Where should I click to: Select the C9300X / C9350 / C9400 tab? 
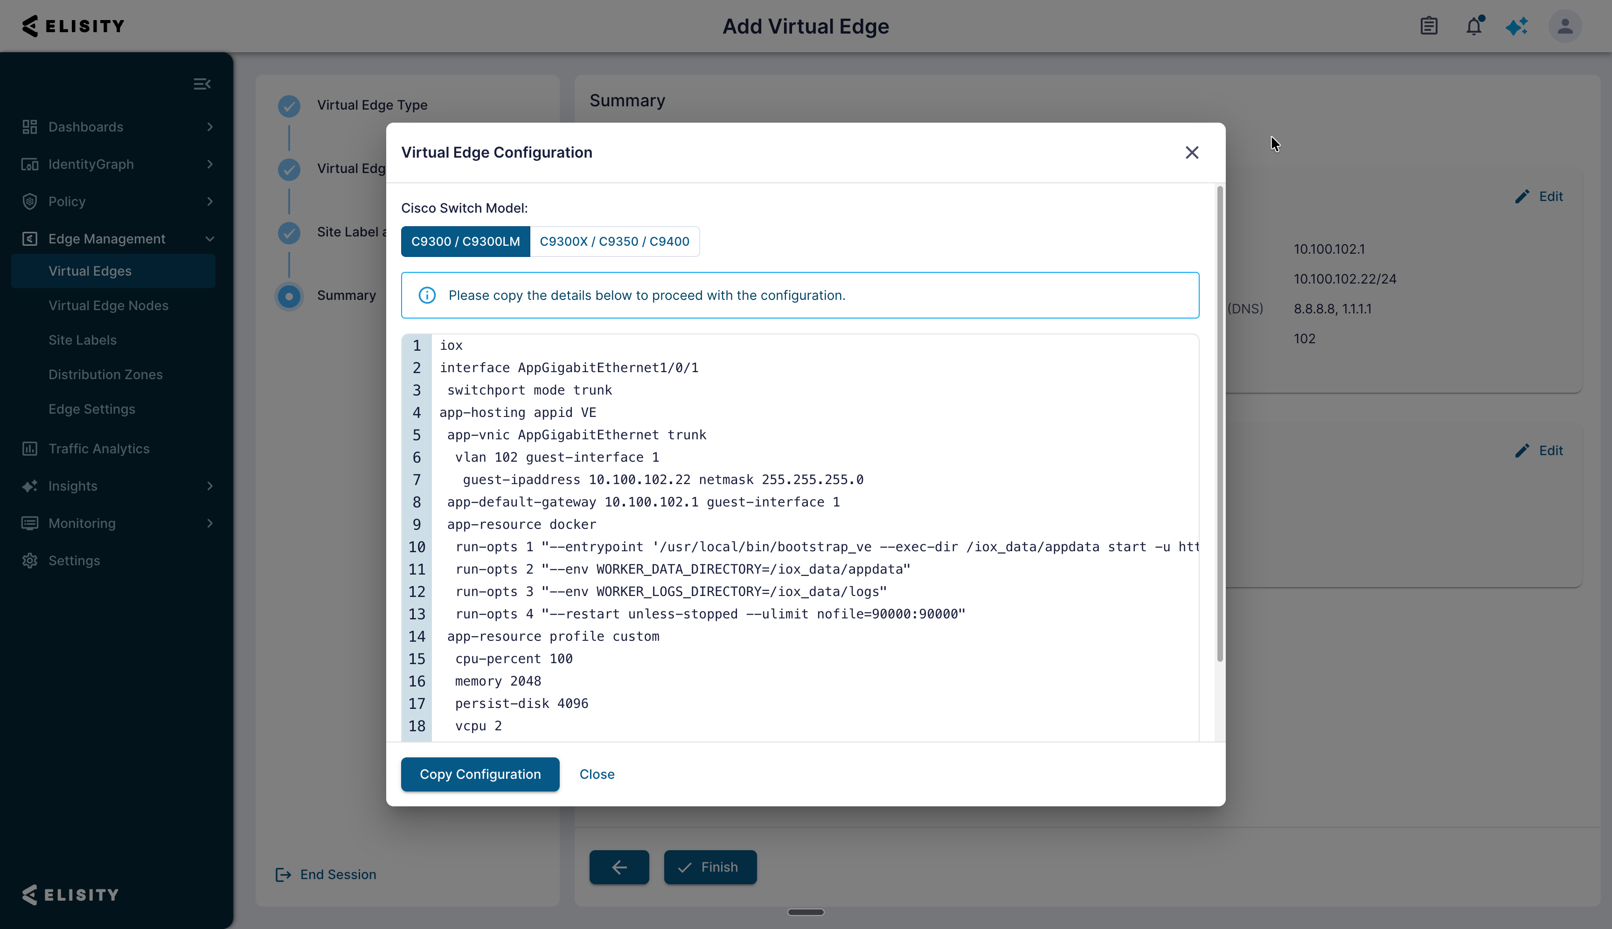click(615, 241)
